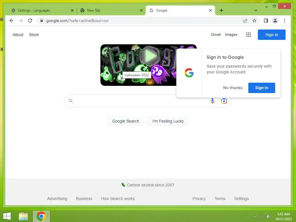Open the Chrome profile avatar menu

click(275, 21)
